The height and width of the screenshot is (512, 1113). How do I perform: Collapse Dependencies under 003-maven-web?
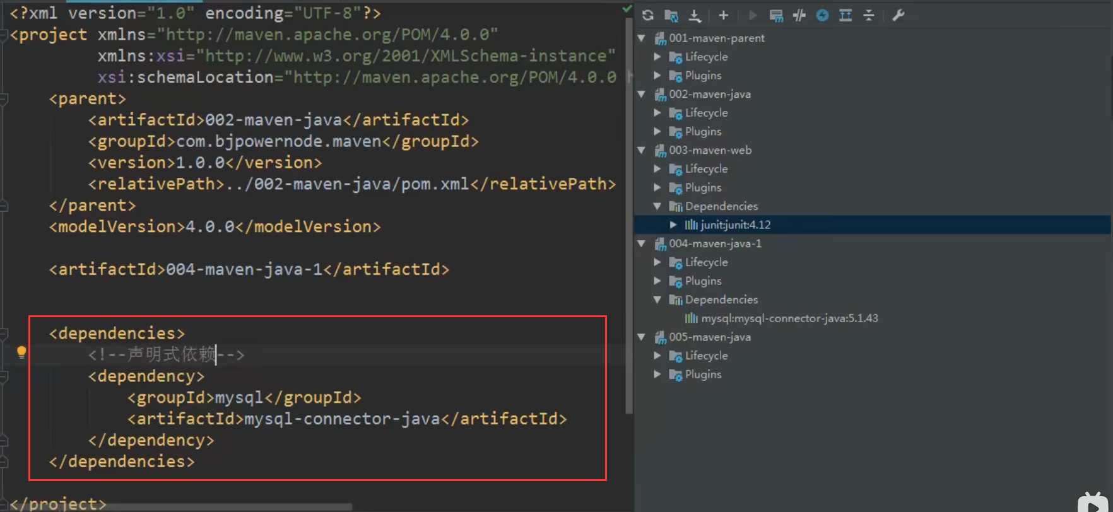click(657, 206)
